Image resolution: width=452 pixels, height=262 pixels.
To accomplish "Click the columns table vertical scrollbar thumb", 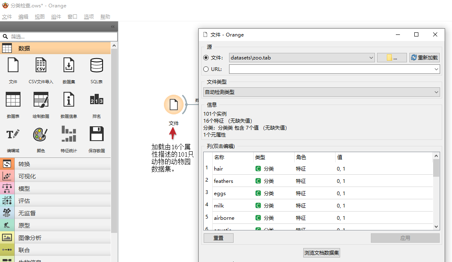I will 436,168.
